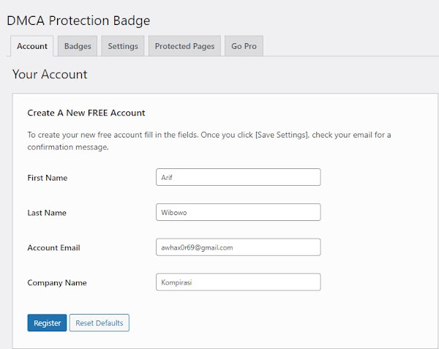Click the [Save Settings] text in the instructions

(x=282, y=135)
